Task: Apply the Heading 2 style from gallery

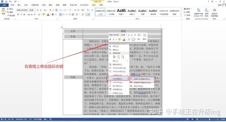Action: (x=132, y=12)
